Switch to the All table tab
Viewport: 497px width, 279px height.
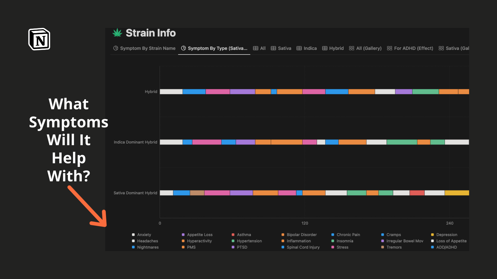pos(263,48)
